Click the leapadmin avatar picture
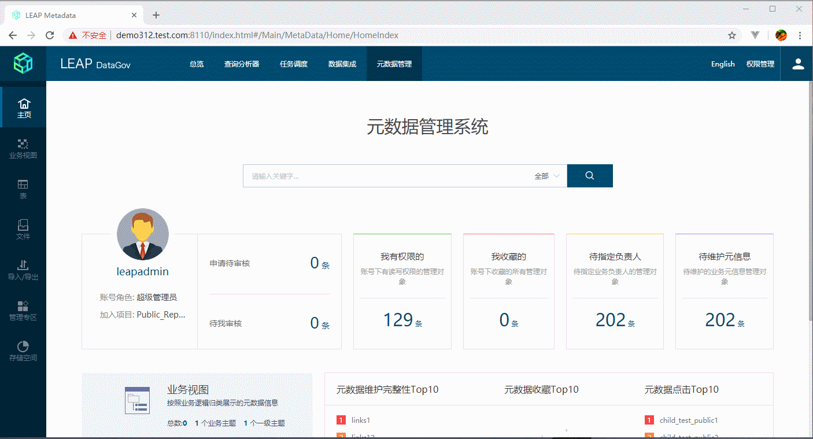This screenshot has width=813, height=439. [143, 234]
